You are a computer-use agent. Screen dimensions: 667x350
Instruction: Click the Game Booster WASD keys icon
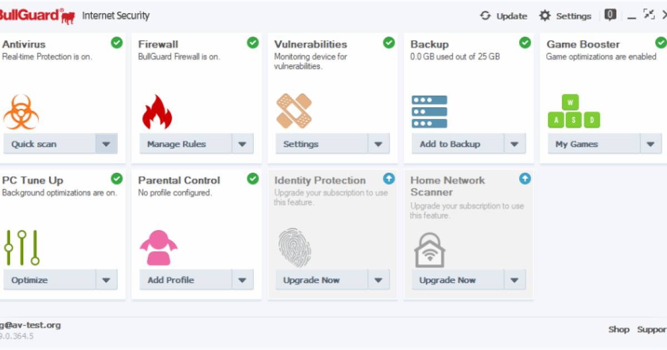point(574,112)
